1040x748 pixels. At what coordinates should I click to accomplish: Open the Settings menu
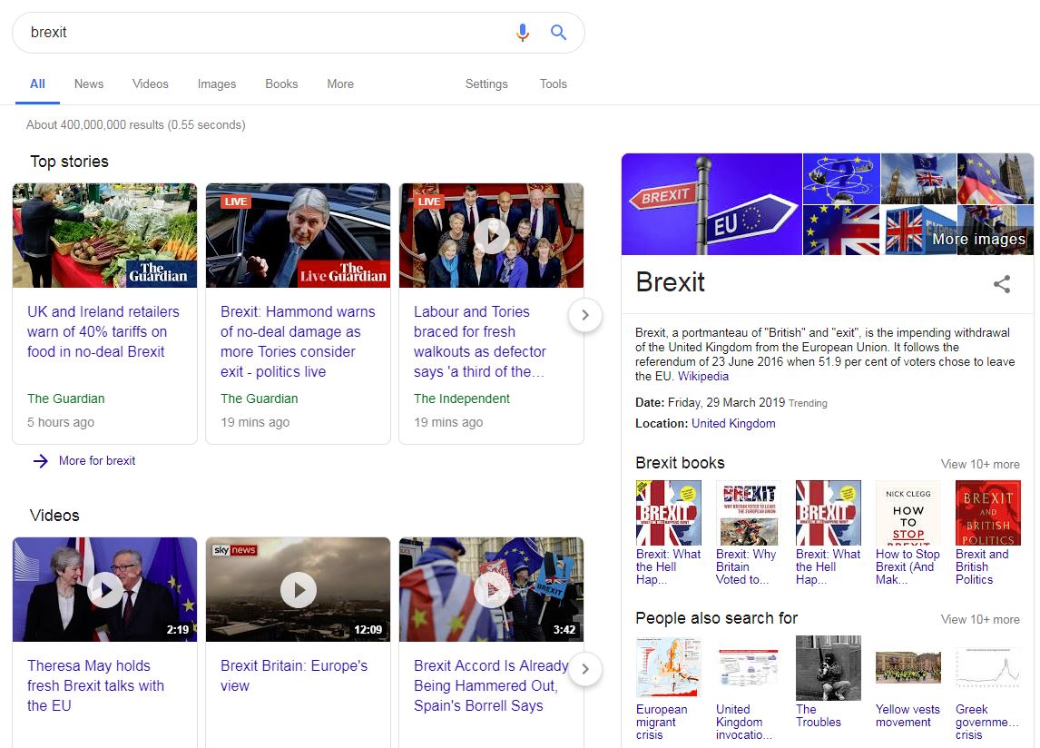tap(486, 84)
